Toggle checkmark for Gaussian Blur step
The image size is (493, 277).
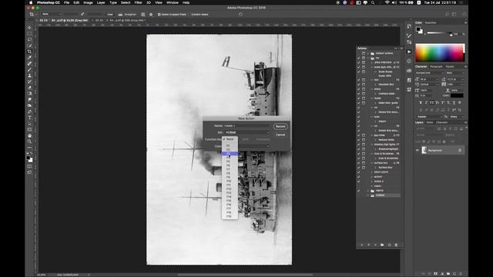point(359,84)
